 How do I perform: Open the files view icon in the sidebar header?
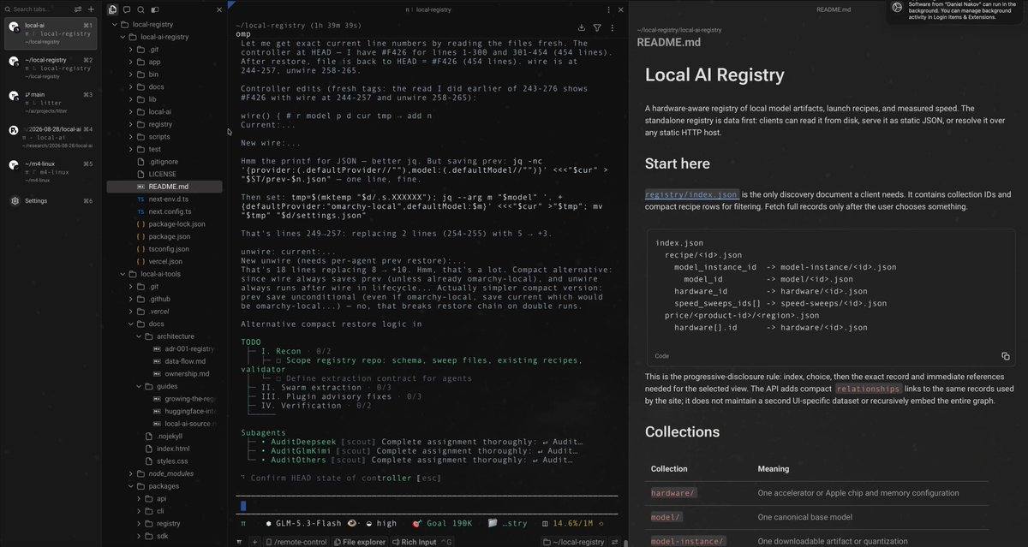(x=113, y=9)
